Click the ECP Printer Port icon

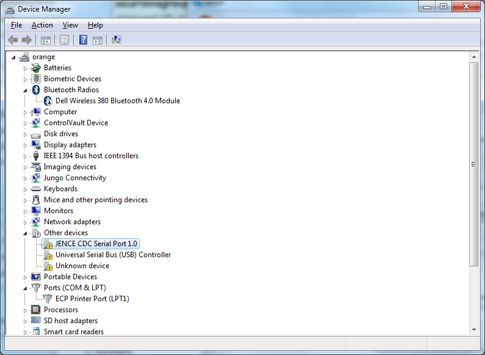point(48,299)
